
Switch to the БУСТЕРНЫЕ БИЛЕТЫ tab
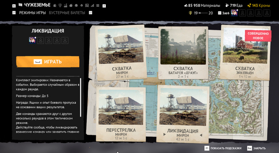point(67,13)
